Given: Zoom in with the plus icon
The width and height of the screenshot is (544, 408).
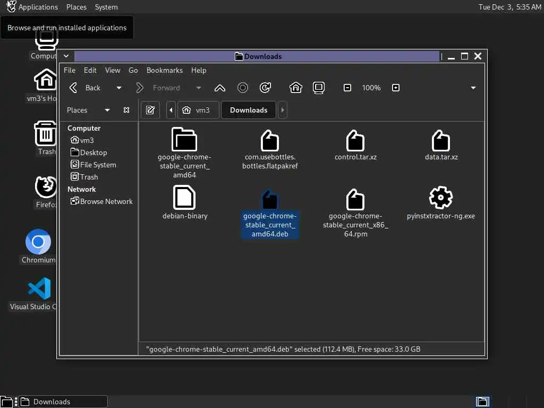Looking at the screenshot, I should click(395, 88).
